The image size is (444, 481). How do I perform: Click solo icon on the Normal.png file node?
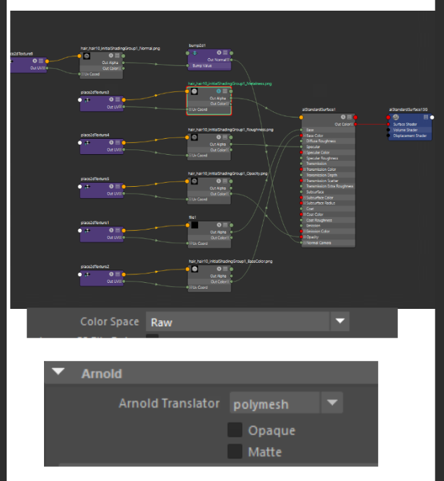(x=111, y=55)
